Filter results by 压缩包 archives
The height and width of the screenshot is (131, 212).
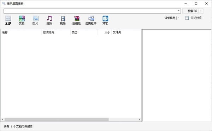pos(77,20)
